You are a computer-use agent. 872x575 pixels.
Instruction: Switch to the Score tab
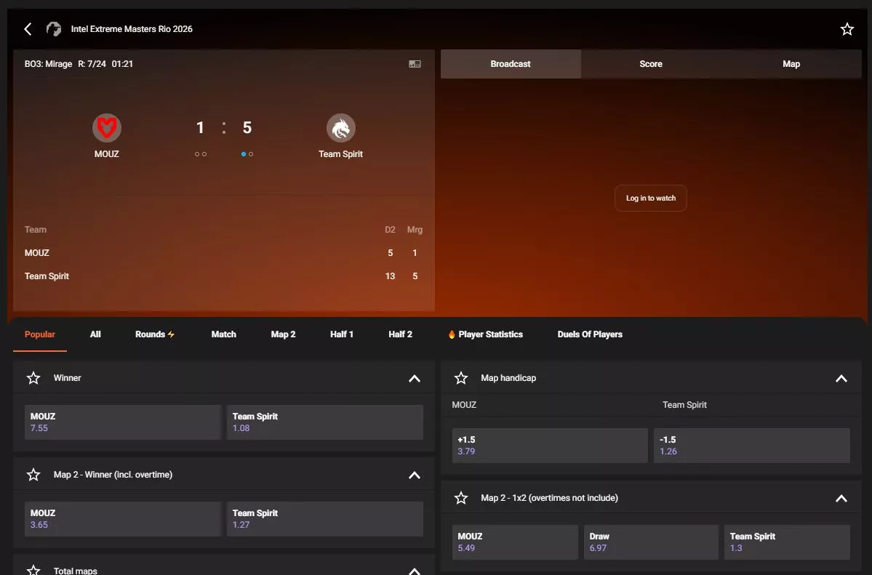pyautogui.click(x=651, y=64)
